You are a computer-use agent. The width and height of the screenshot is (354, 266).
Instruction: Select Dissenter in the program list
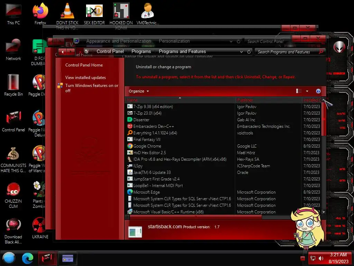coord(223,119)
